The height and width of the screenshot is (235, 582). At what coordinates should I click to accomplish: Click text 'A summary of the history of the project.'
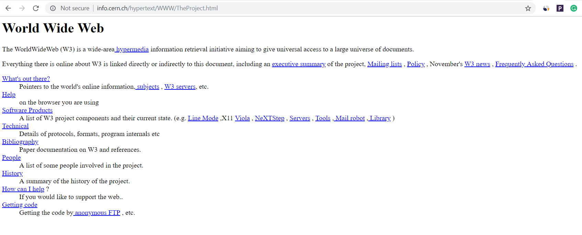click(x=75, y=181)
